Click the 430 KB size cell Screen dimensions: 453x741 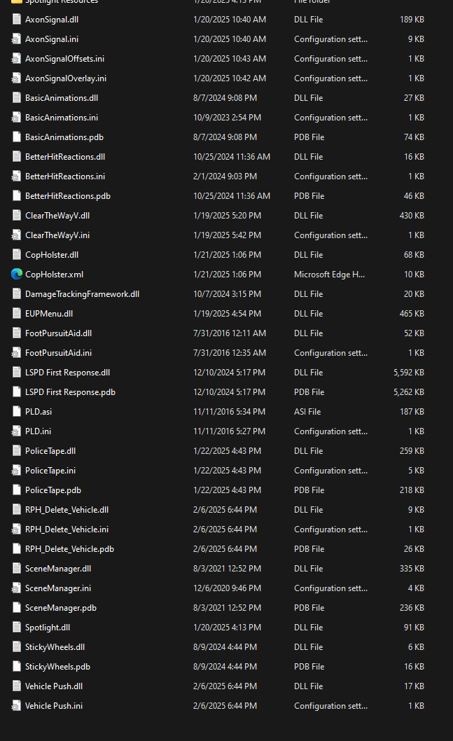click(x=412, y=216)
